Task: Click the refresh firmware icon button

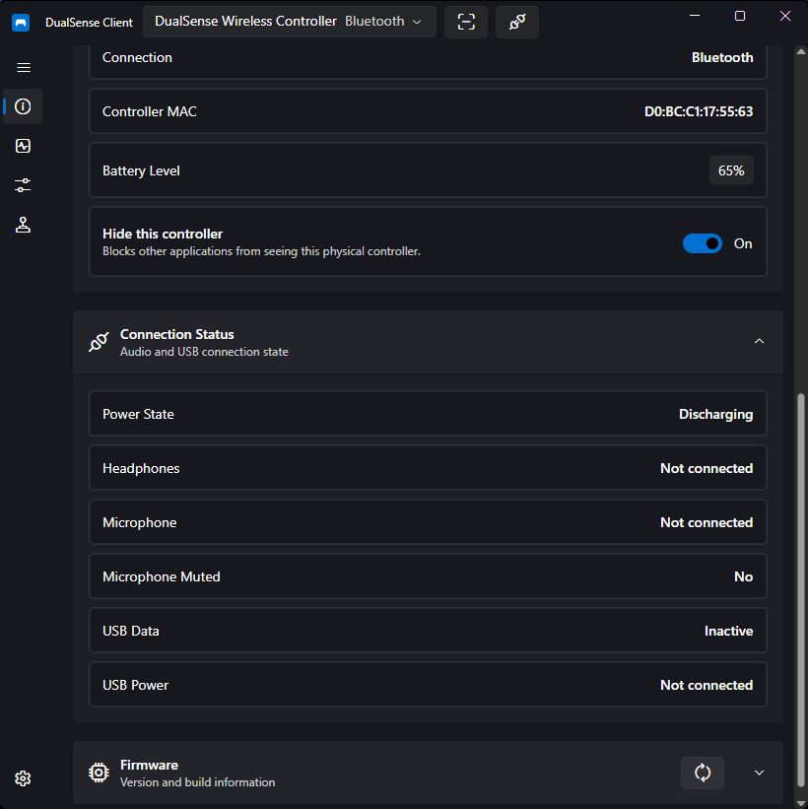Action: click(x=703, y=773)
